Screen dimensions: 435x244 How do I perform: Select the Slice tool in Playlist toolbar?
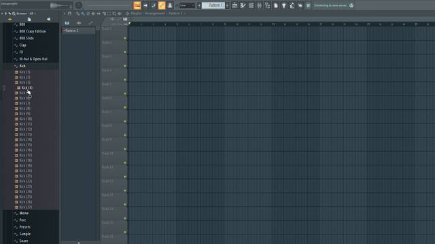(x=104, y=14)
